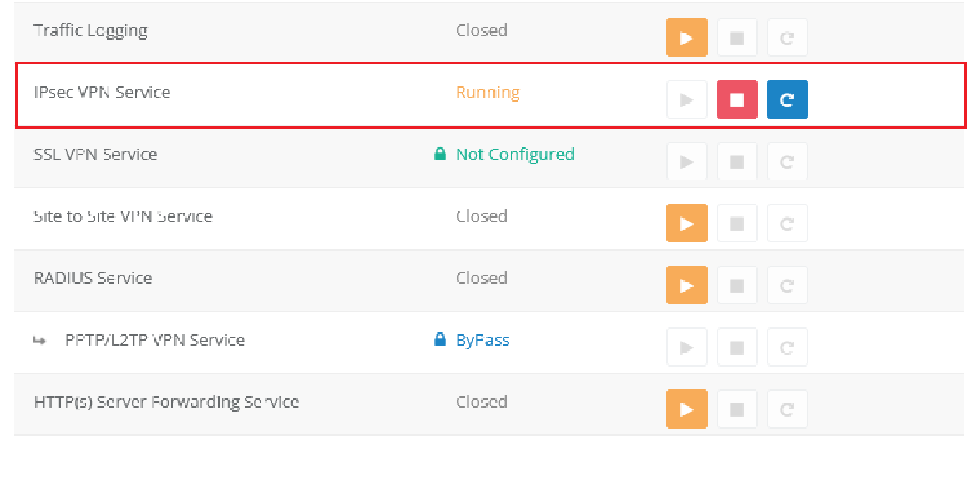Start HTTP(s) Server Forwarding Service
The height and width of the screenshot is (482, 976).
[686, 409]
